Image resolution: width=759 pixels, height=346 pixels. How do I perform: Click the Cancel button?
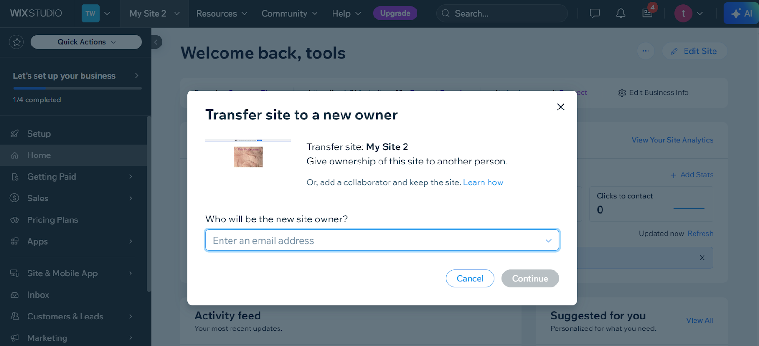coord(470,279)
